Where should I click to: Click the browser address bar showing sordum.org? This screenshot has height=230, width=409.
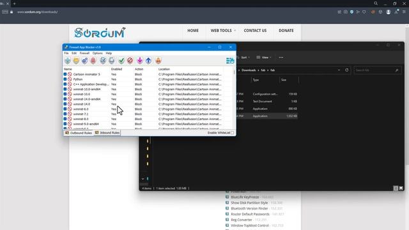click(x=38, y=12)
